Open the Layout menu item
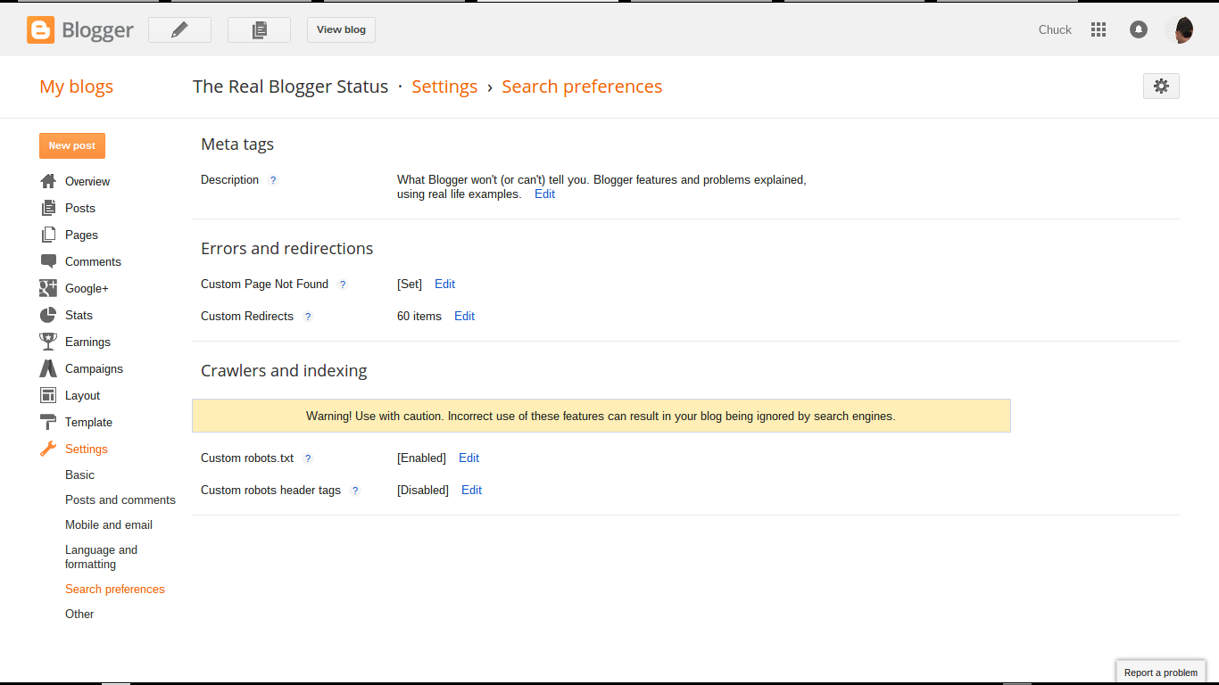Screen dimensions: 1219x685 [82, 395]
